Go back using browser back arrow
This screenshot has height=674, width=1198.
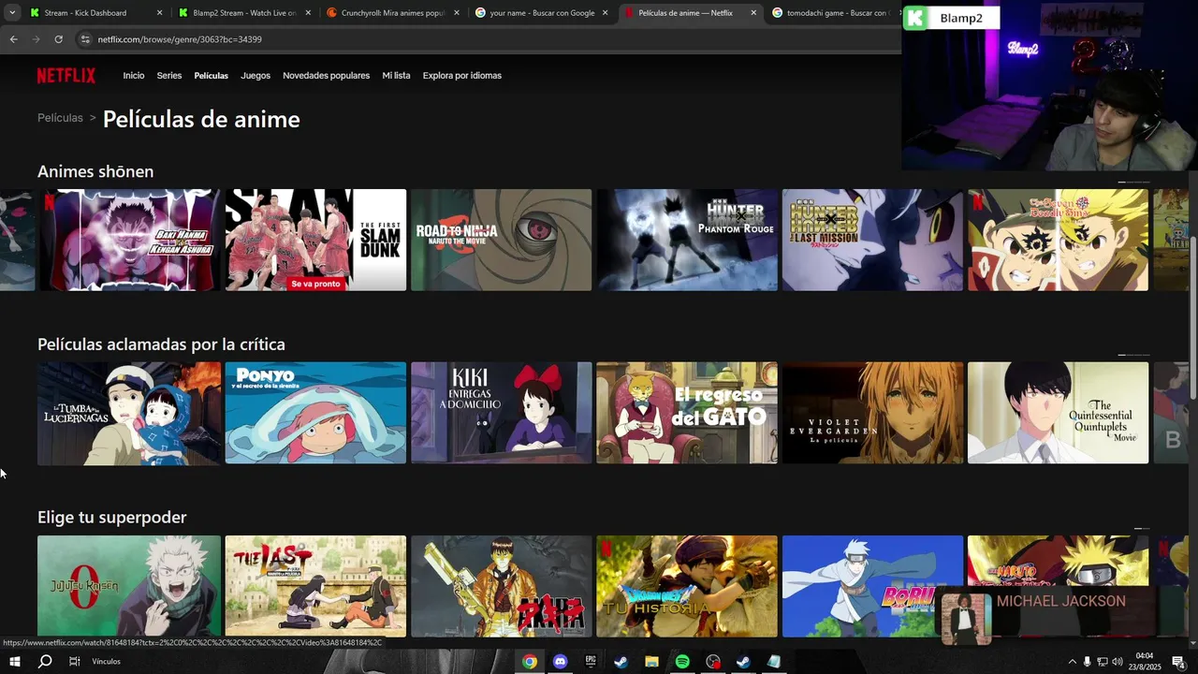pos(13,39)
